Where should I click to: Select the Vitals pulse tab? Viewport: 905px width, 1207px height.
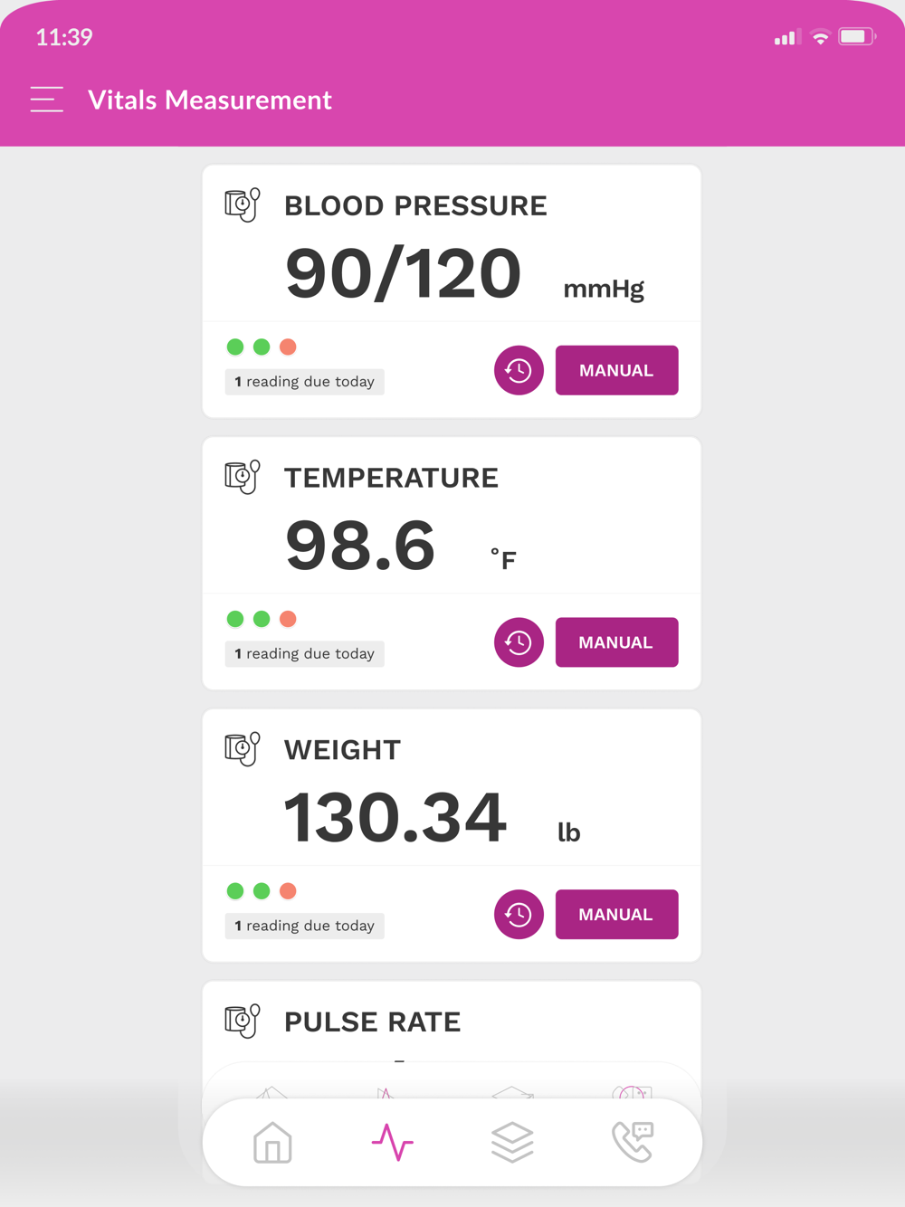pos(392,1142)
